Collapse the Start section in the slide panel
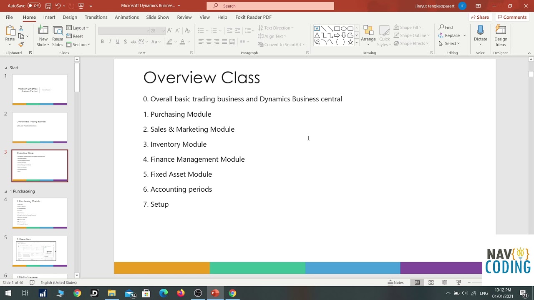The height and width of the screenshot is (300, 534). (x=6, y=67)
